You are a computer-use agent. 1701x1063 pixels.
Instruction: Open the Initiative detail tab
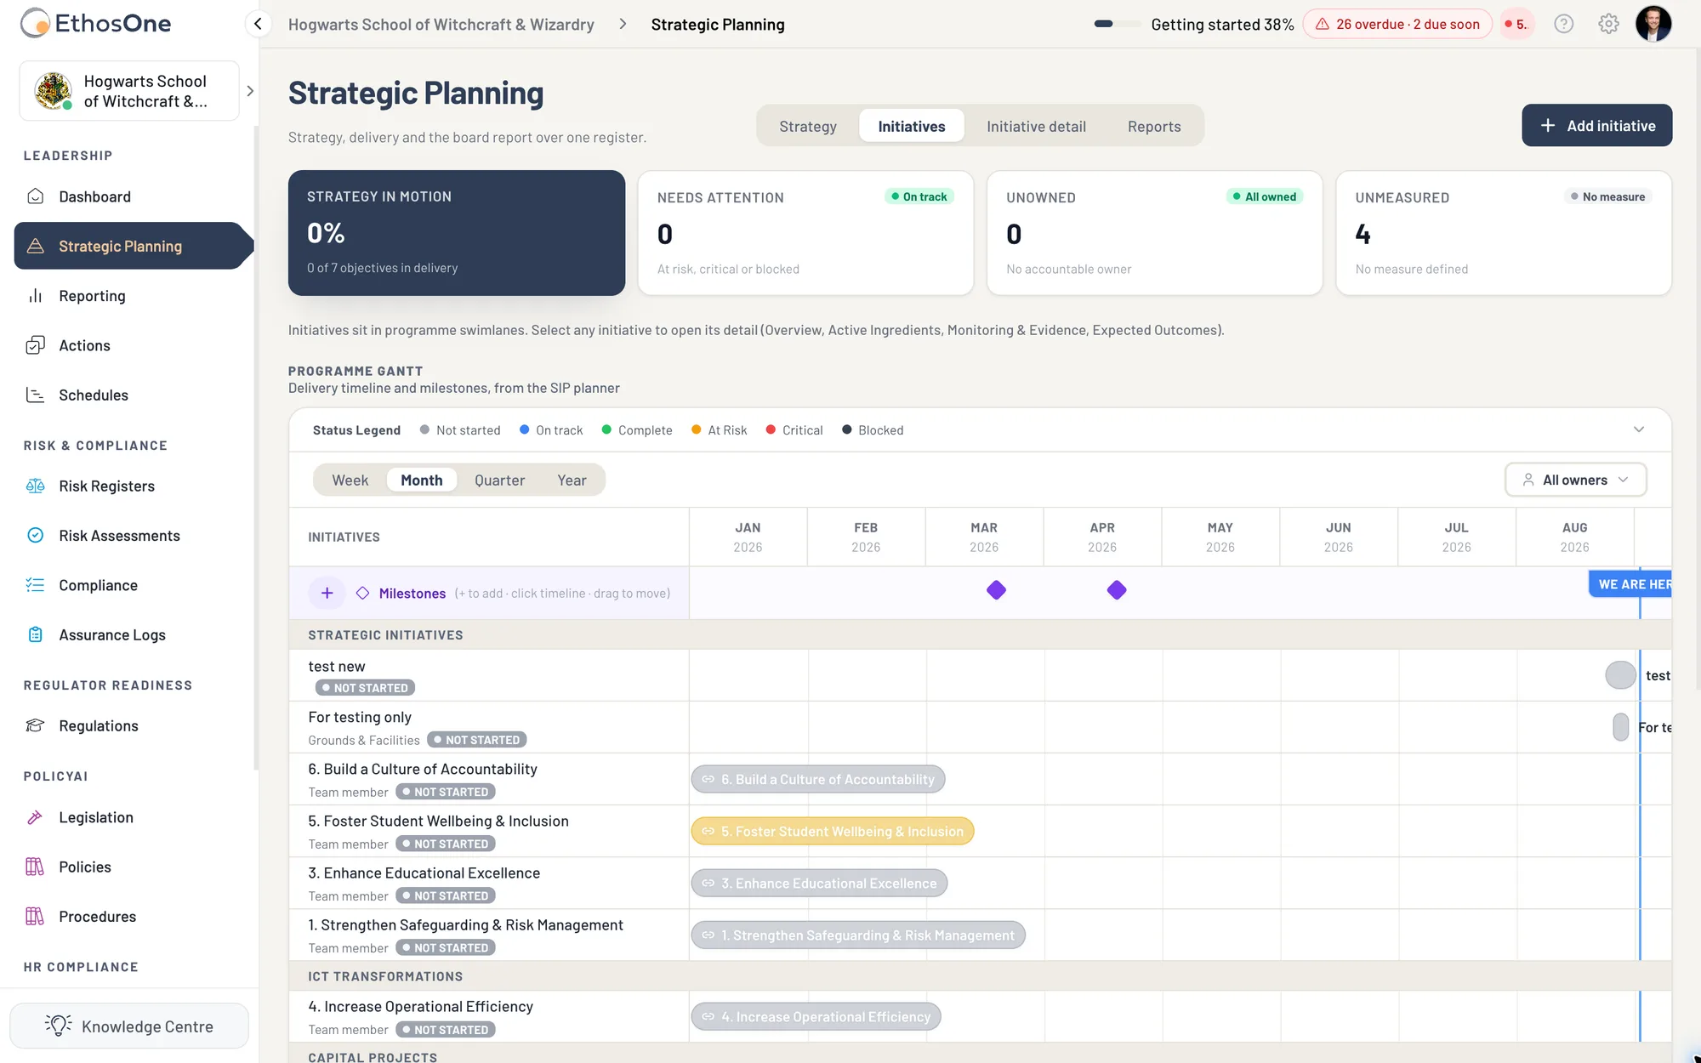click(1036, 126)
